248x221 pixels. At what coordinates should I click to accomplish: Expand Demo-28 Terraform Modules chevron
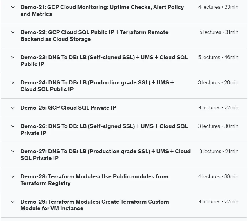click(x=13, y=177)
